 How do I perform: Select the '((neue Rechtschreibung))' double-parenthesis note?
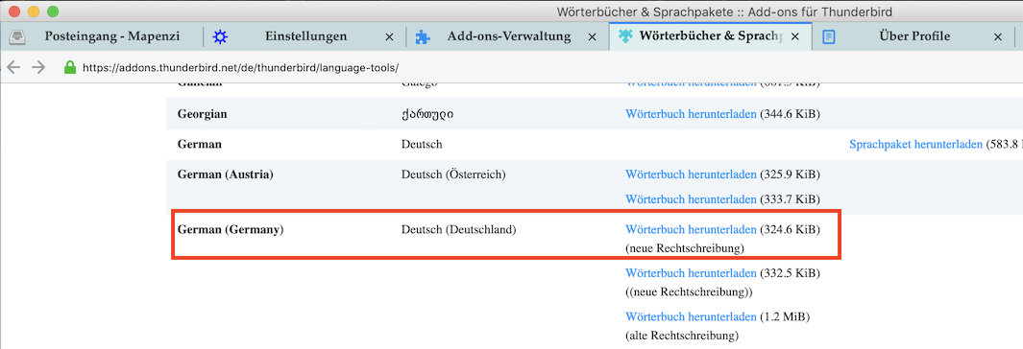click(689, 292)
